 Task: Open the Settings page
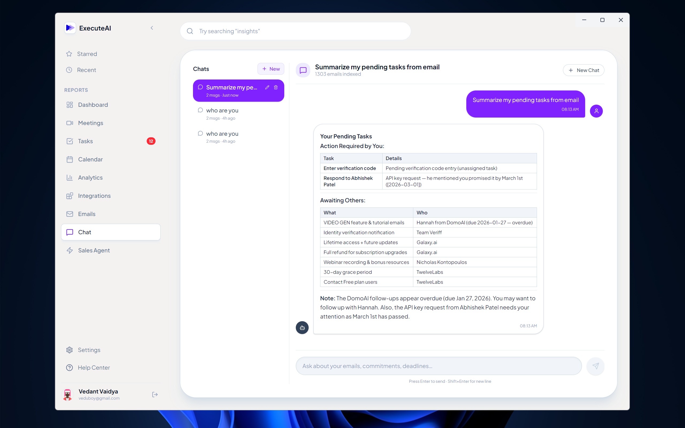coord(89,350)
